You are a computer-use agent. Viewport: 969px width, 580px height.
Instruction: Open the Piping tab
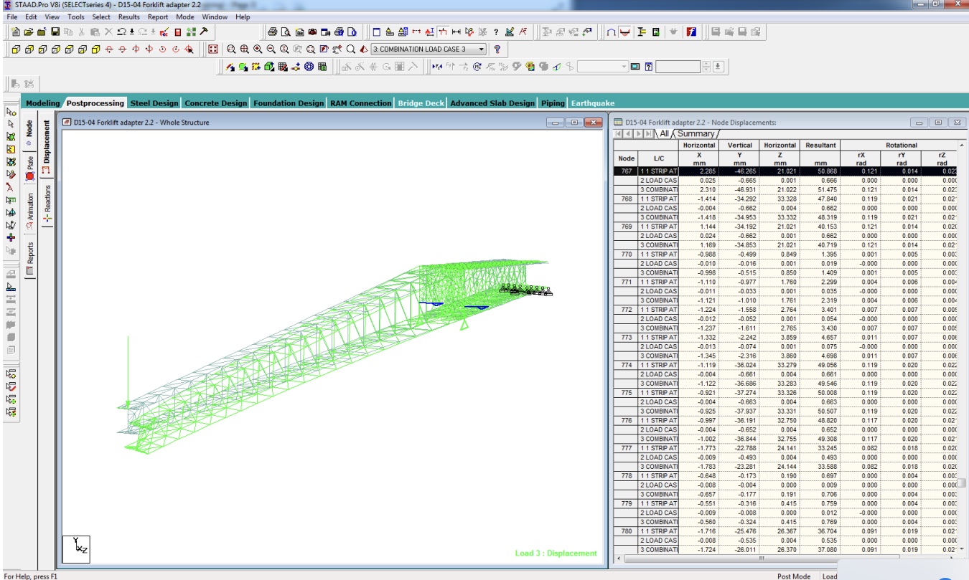tap(553, 103)
